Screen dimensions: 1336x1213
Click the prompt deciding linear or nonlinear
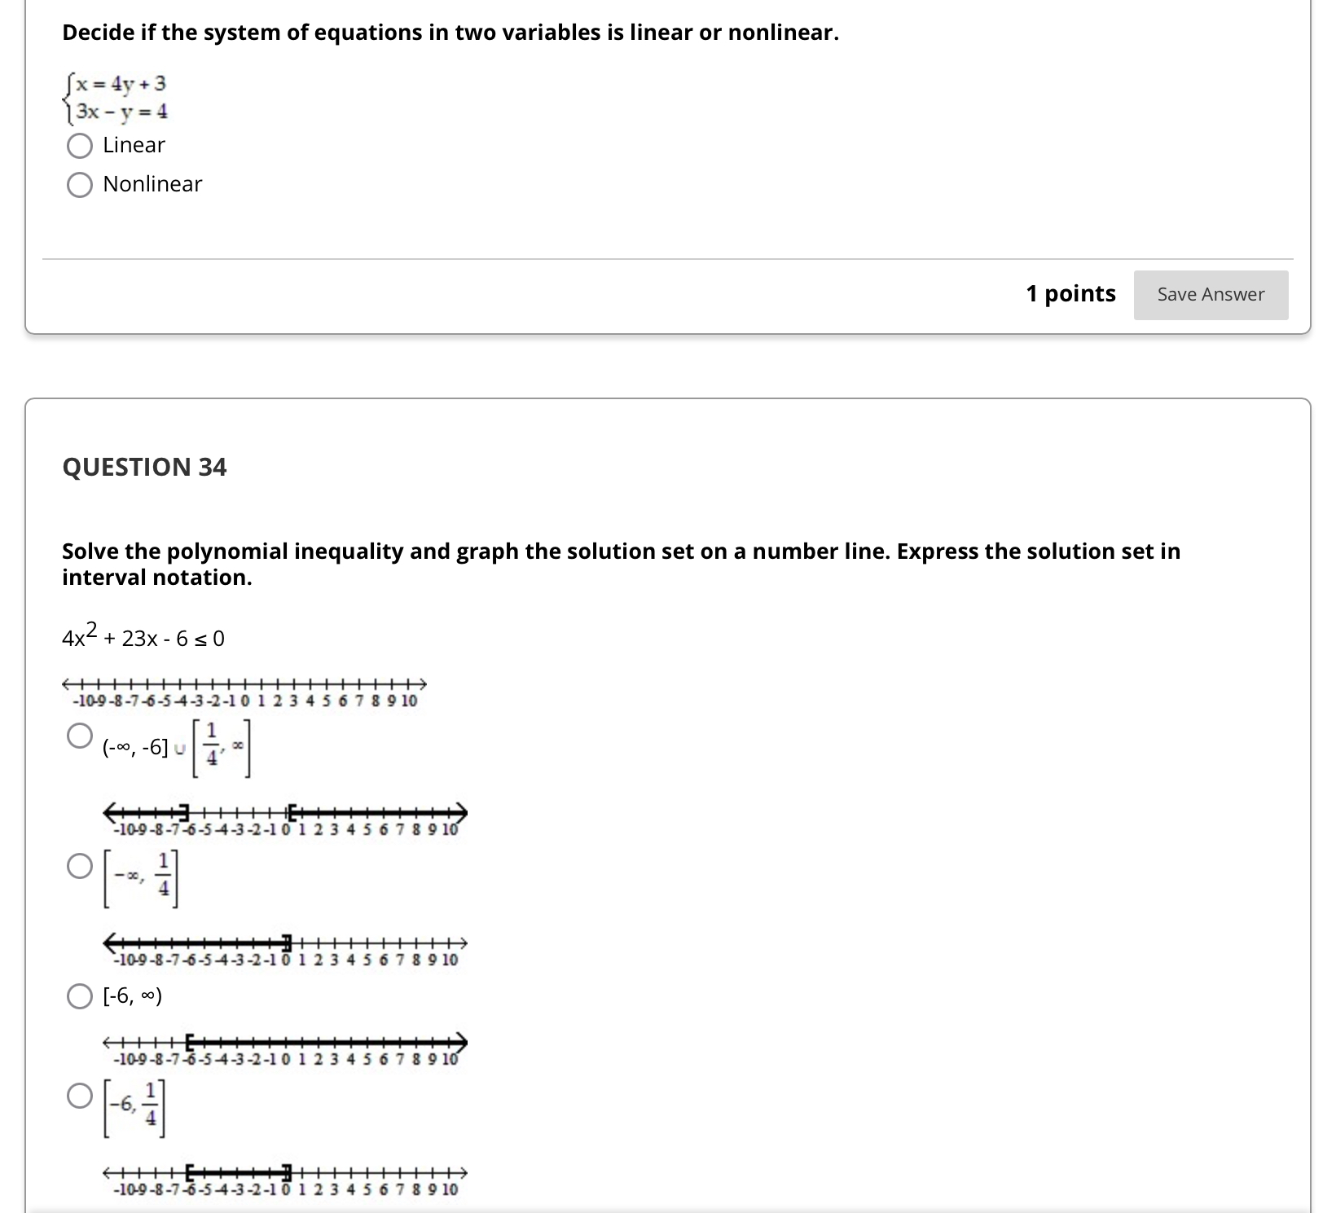pyautogui.click(x=450, y=33)
